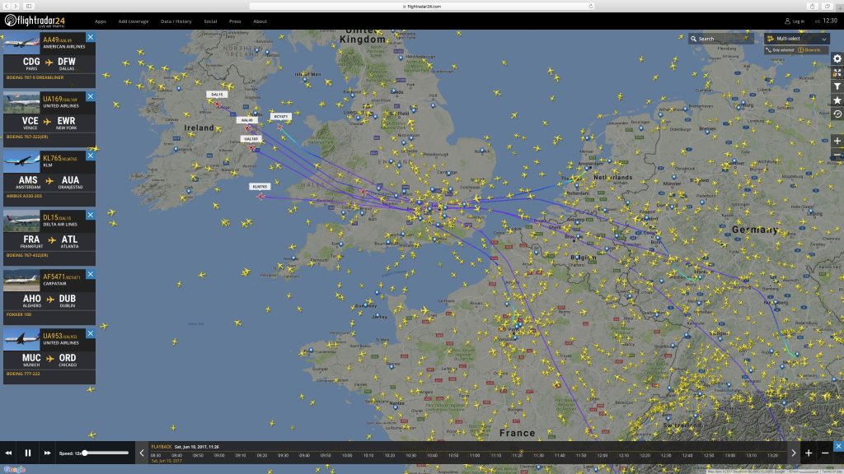Viewport: 844px width, 474px height.
Task: Shift timeline earlier with left chevron
Action: (x=142, y=453)
